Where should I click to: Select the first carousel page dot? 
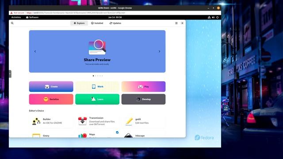[x=93, y=76]
